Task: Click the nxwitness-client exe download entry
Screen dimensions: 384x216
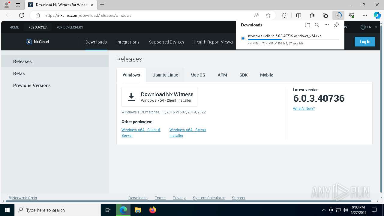Action: tap(290, 39)
